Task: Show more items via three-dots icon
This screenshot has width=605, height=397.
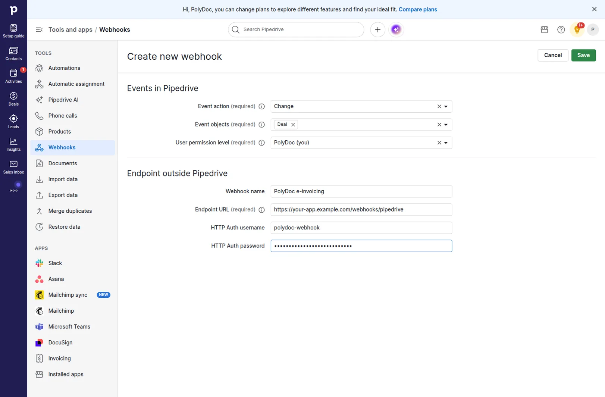Action: pyautogui.click(x=13, y=190)
